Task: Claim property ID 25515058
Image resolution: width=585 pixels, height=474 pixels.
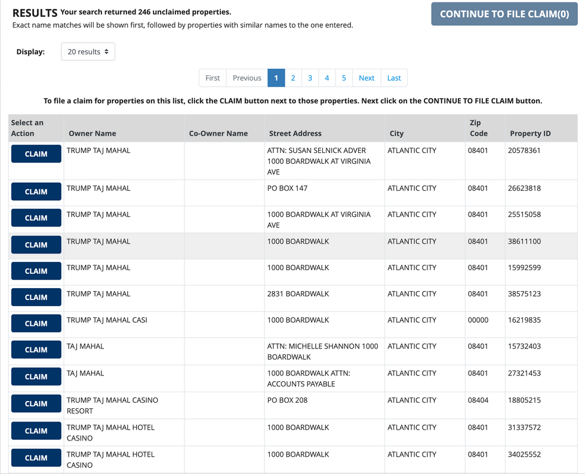Action: 36,218
